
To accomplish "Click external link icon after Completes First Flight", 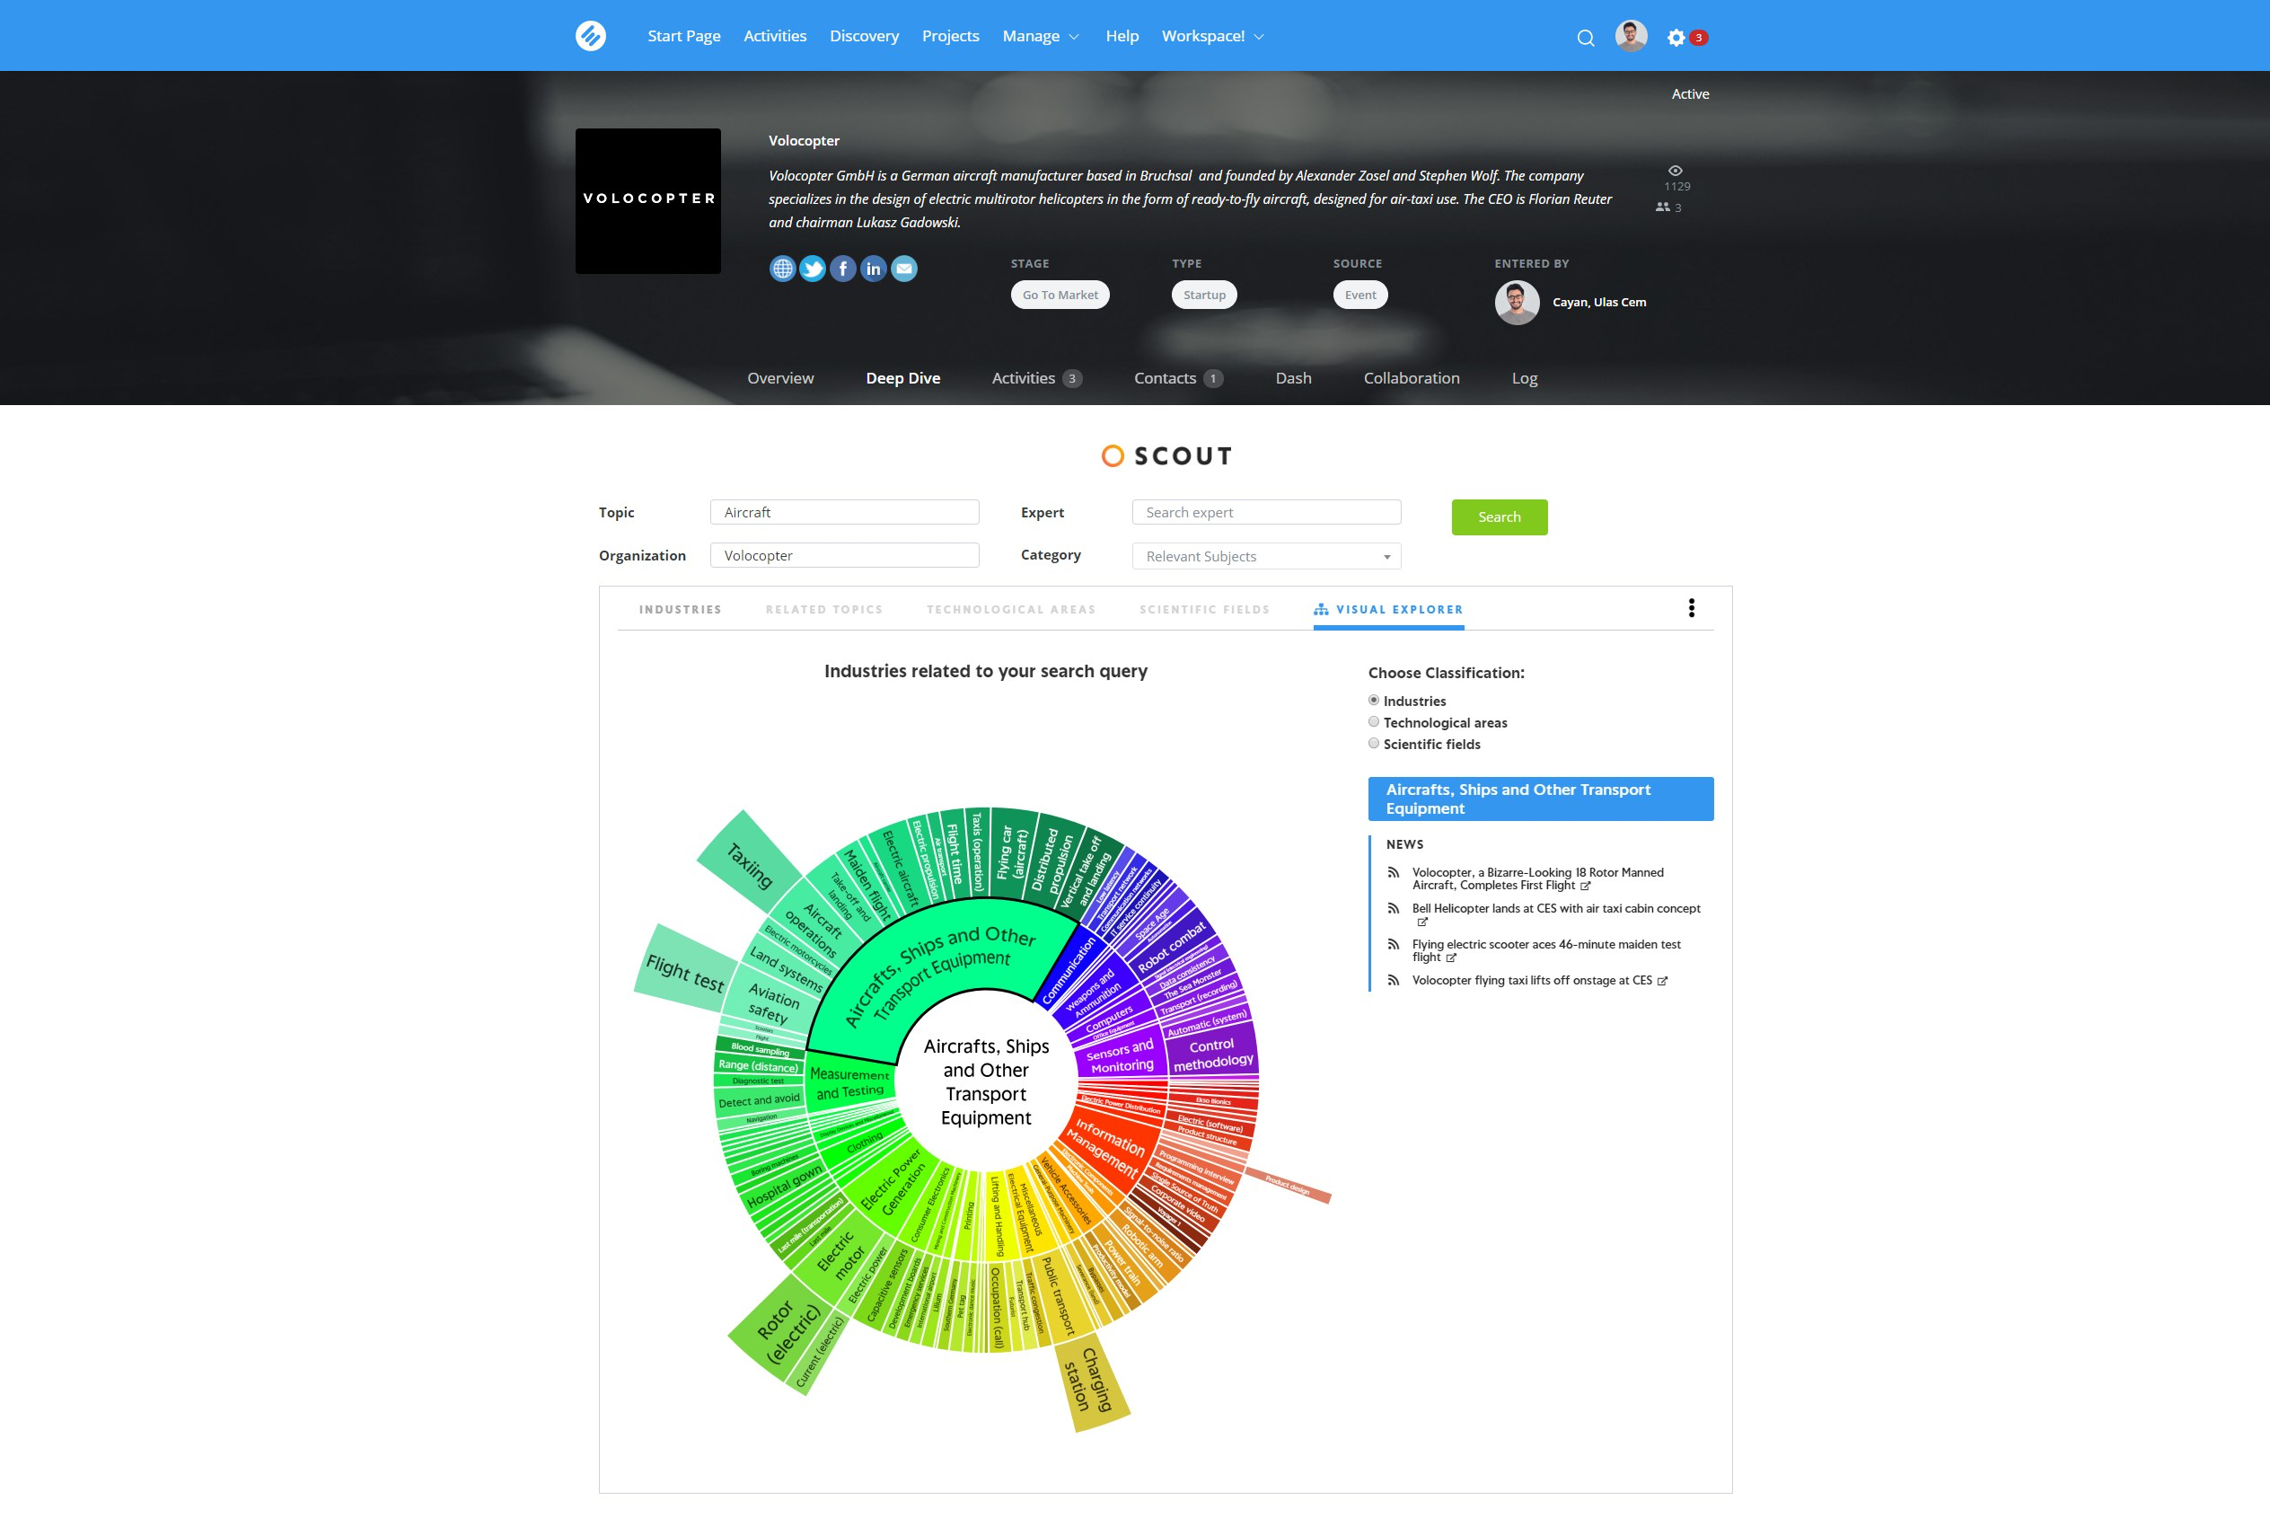I will click(x=1585, y=886).
